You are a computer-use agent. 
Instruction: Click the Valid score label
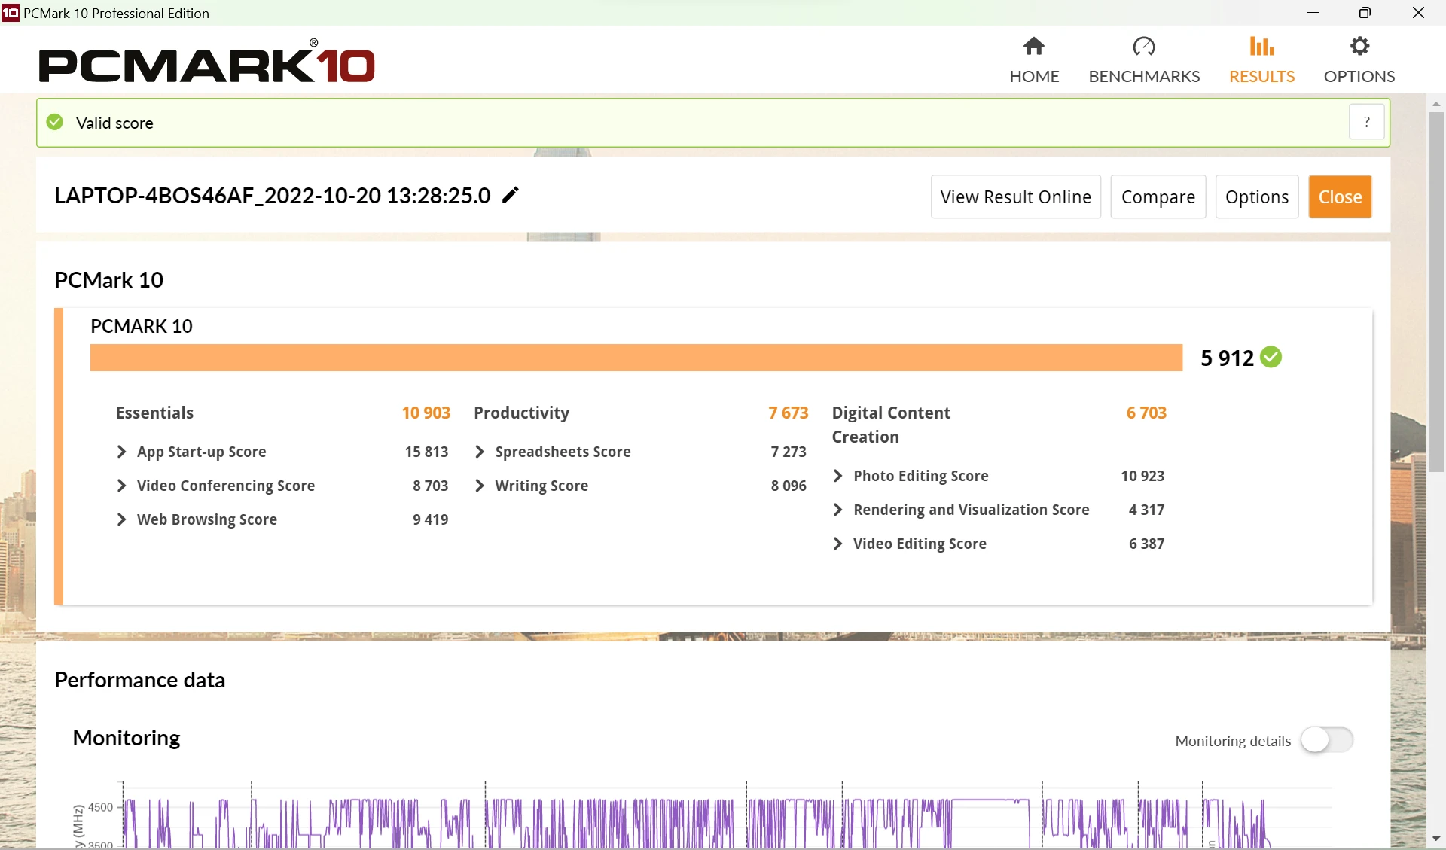click(114, 123)
